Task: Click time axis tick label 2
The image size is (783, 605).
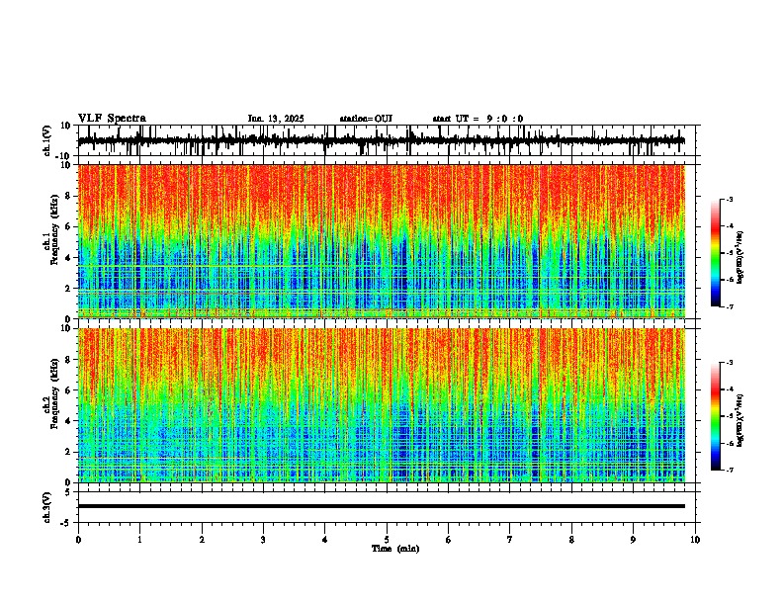Action: pyautogui.click(x=202, y=540)
